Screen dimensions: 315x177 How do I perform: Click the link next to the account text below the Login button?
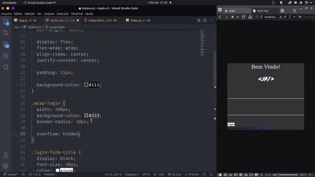click(x=258, y=128)
